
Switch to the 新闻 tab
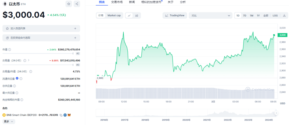pyautogui.click(x=132, y=2)
